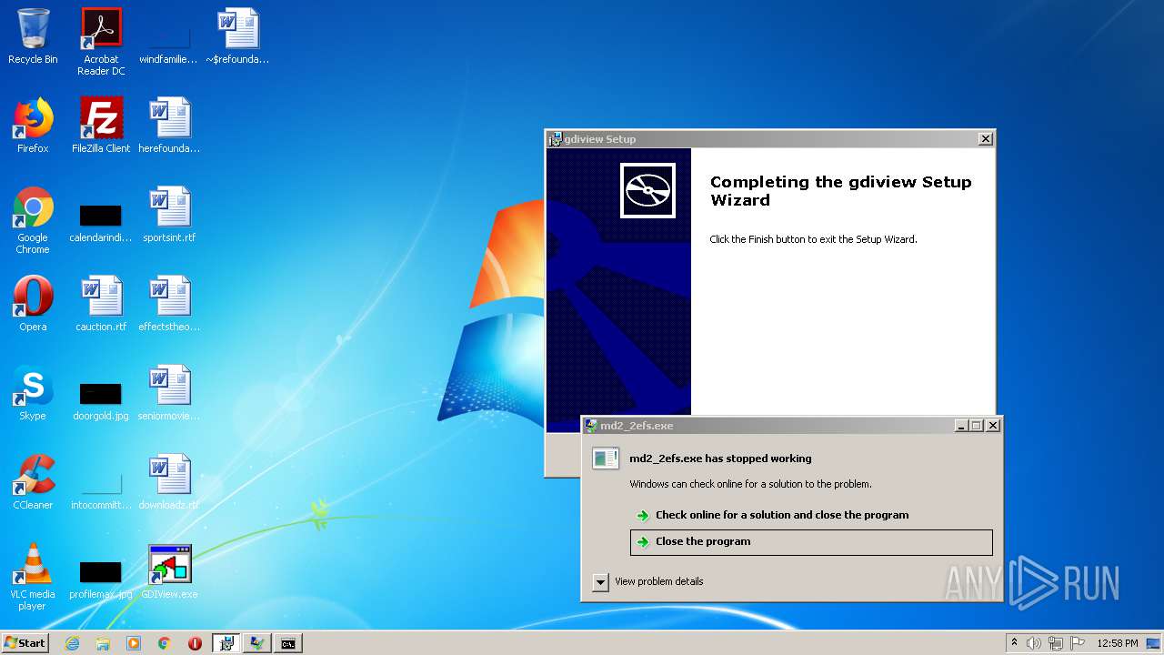This screenshot has width=1164, height=655.
Task: Select the downloadz.rtf document icon
Action: click(169, 482)
